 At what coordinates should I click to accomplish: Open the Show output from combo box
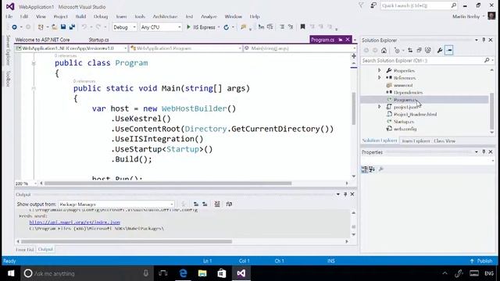coord(116,205)
